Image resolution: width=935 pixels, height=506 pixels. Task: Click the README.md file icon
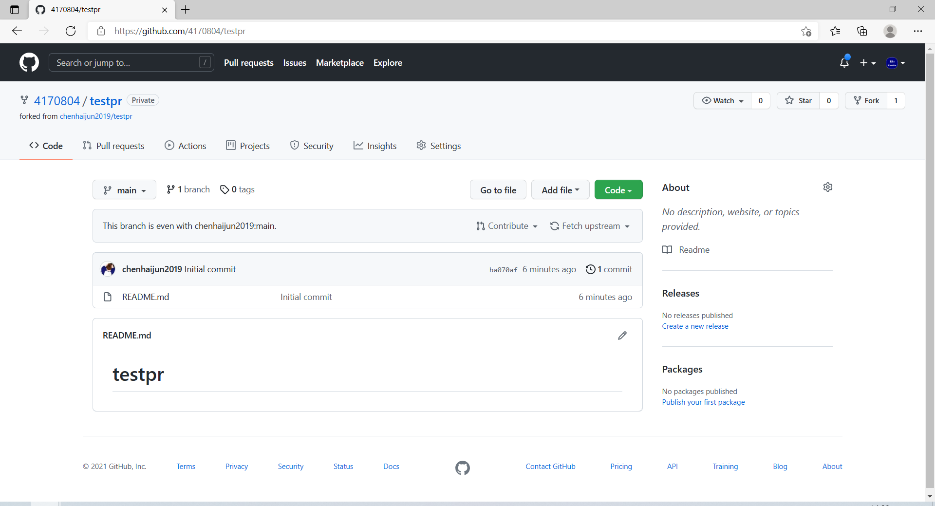tap(108, 297)
